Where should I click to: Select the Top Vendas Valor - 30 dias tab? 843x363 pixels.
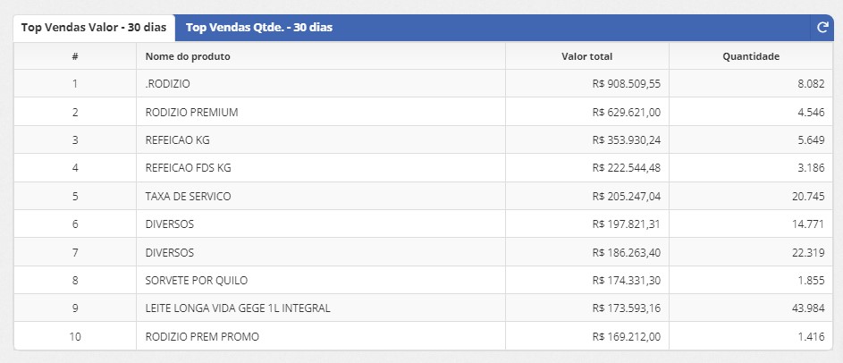tap(94, 28)
